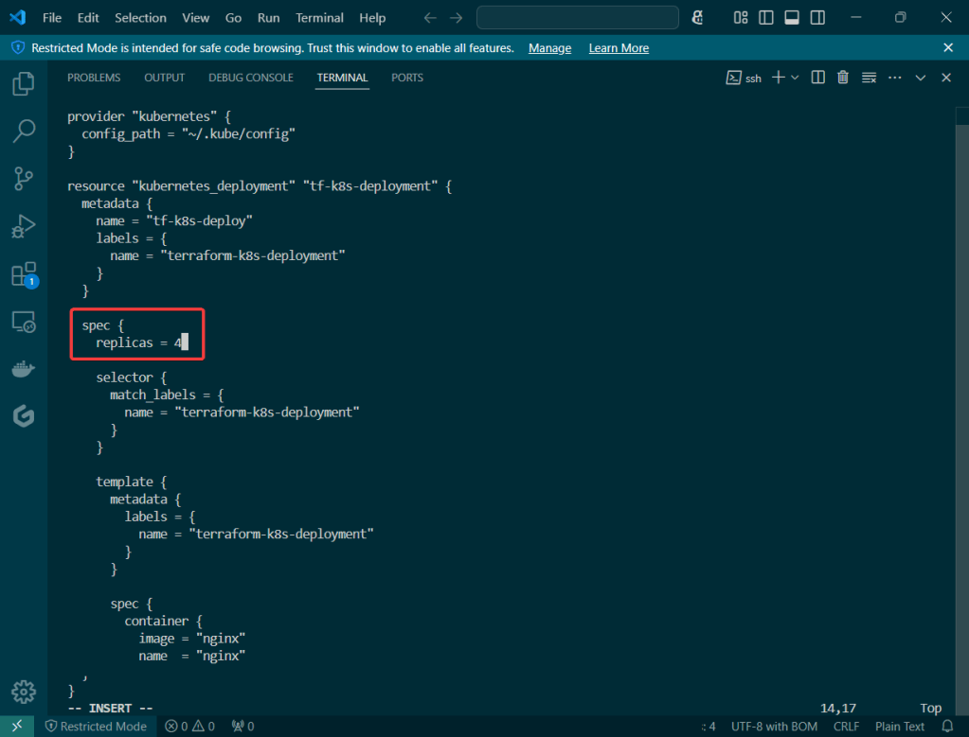Toggle the primary side bar layout
The width and height of the screenshot is (969, 737).
[766, 18]
